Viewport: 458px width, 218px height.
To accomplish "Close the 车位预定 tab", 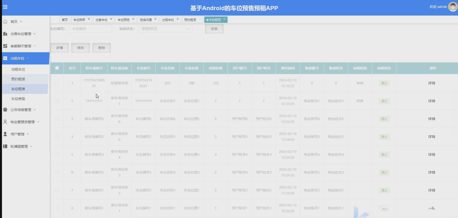I will tap(133, 19).
